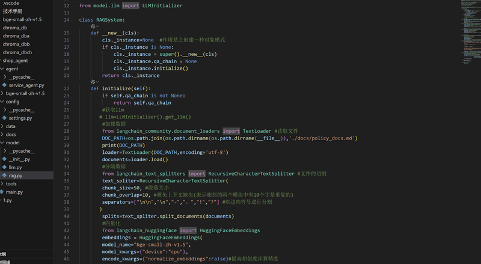481x264 pixels.
Task: Open 1.py file
Action: pyautogui.click(x=7, y=200)
